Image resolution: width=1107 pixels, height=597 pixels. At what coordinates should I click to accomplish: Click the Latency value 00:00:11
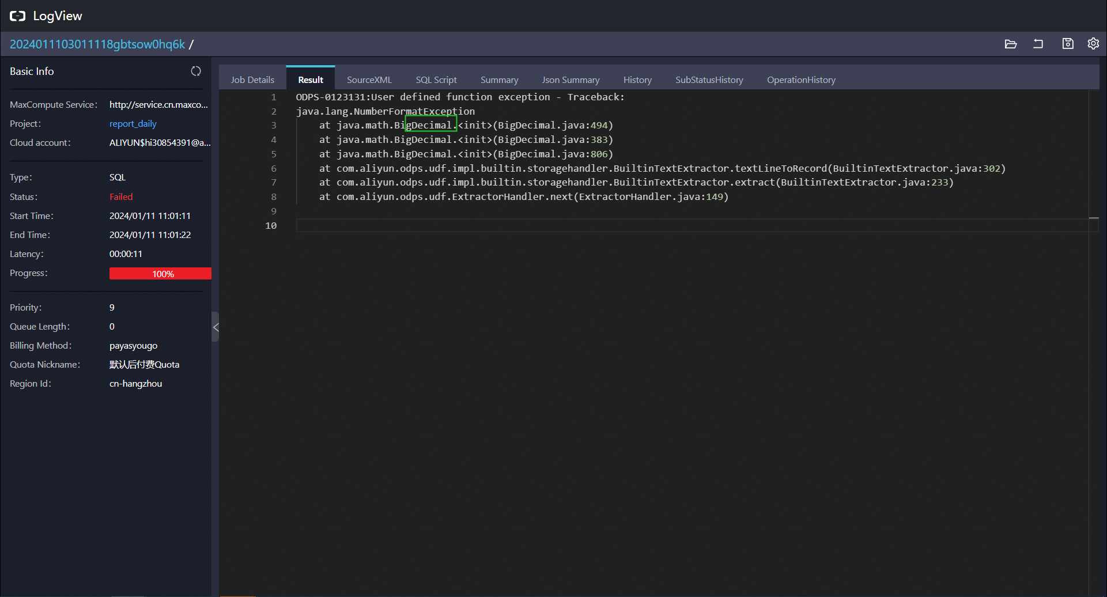tap(126, 254)
